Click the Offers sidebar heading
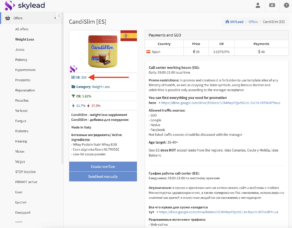 click(x=18, y=18)
